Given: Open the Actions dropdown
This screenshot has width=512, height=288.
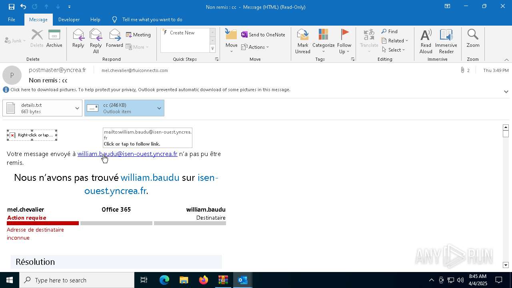Looking at the screenshot, I should (x=255, y=47).
